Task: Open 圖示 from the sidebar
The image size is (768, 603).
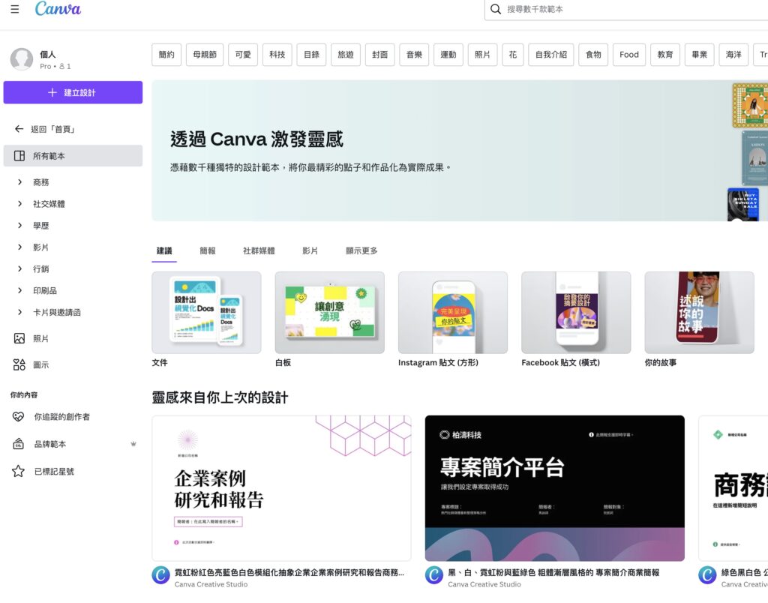Action: [x=43, y=364]
